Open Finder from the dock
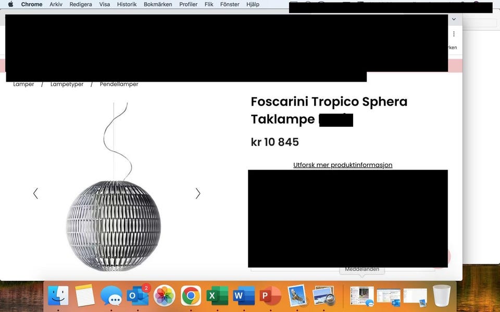Image resolution: width=500 pixels, height=312 pixels. [58, 296]
